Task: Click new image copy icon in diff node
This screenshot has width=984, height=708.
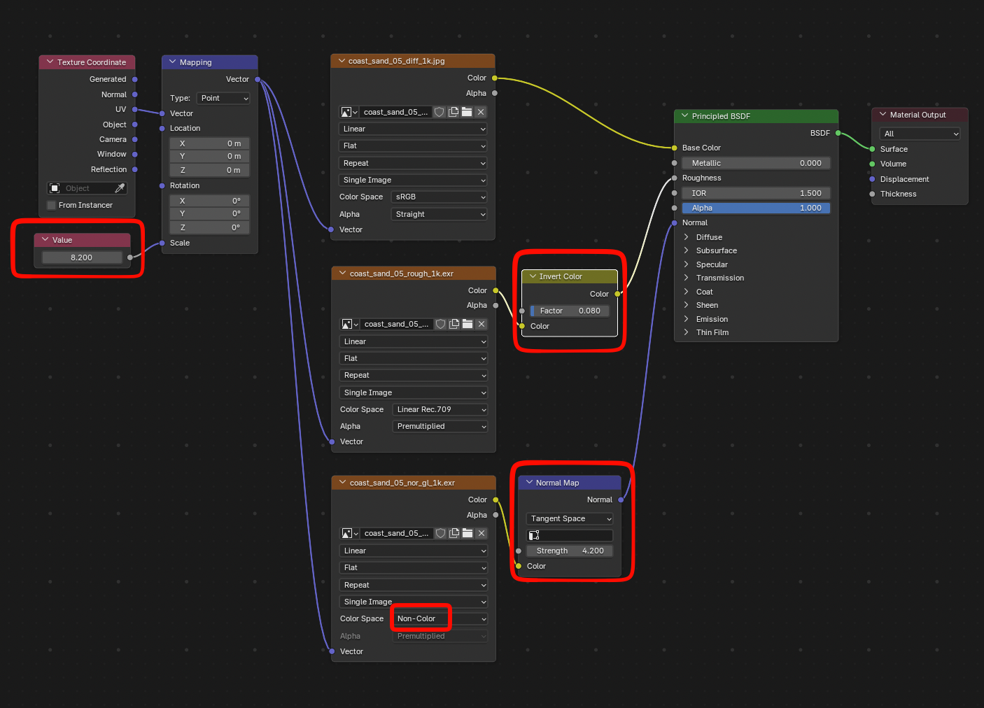Action: 454,112
